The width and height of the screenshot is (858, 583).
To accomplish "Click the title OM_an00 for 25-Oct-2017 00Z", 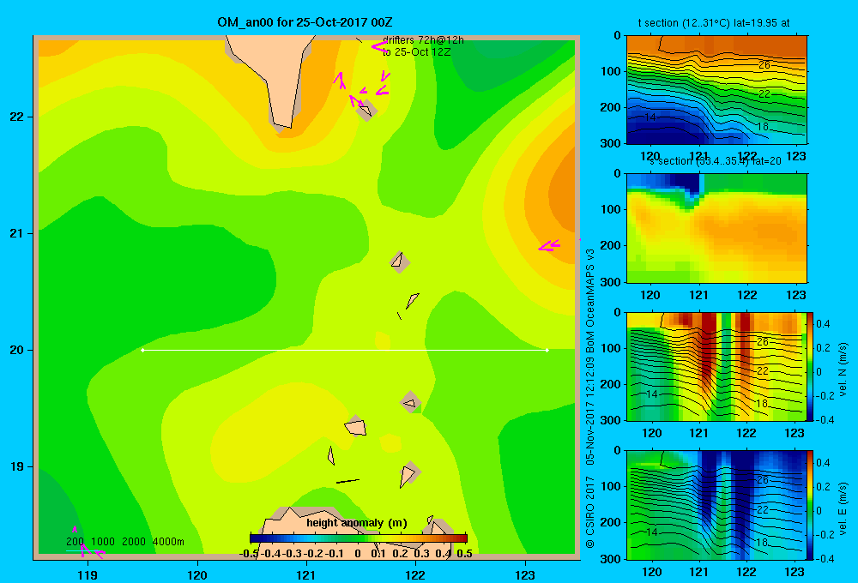I will click(305, 22).
